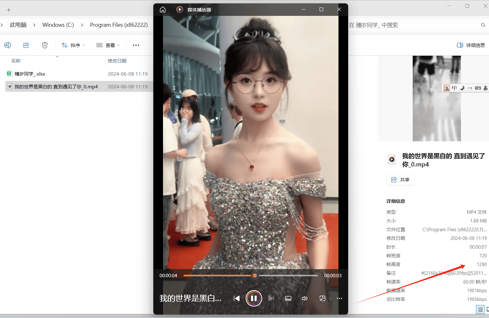Click the share icon in Explorer toolbar
This screenshot has width=489, height=318.
click(26, 45)
